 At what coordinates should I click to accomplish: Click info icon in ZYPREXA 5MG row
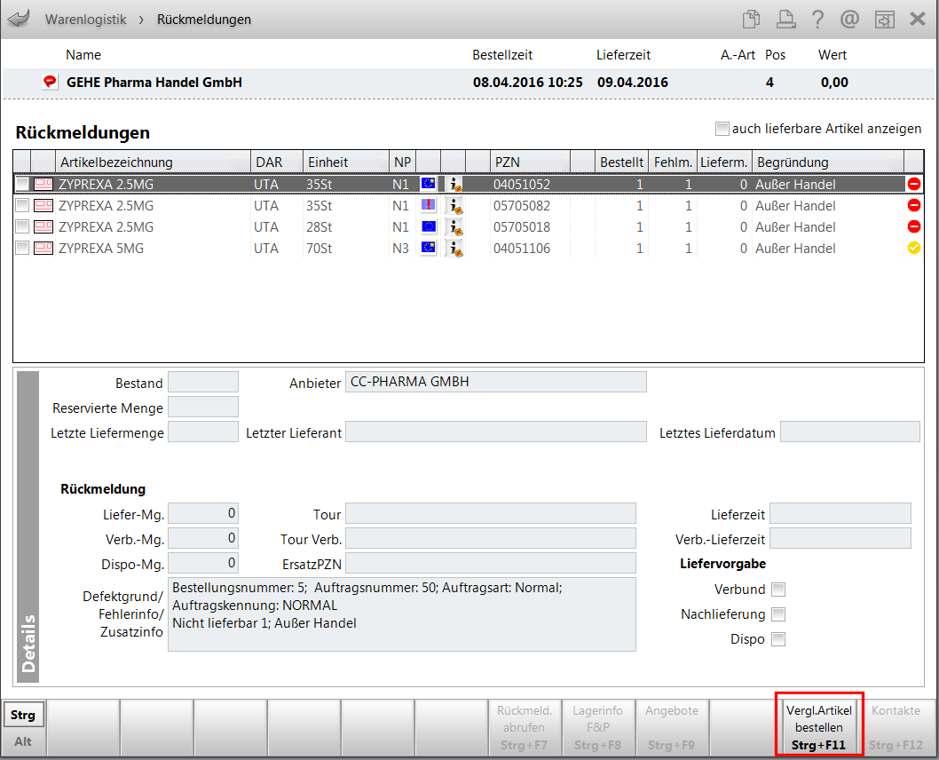(454, 249)
